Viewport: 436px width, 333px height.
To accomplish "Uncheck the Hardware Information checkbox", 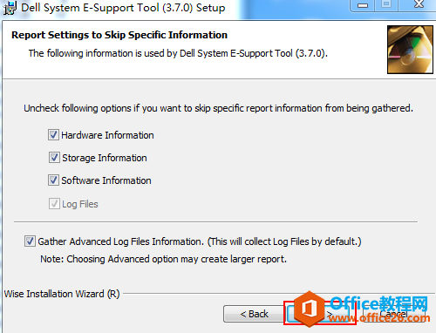I will pos(53,135).
